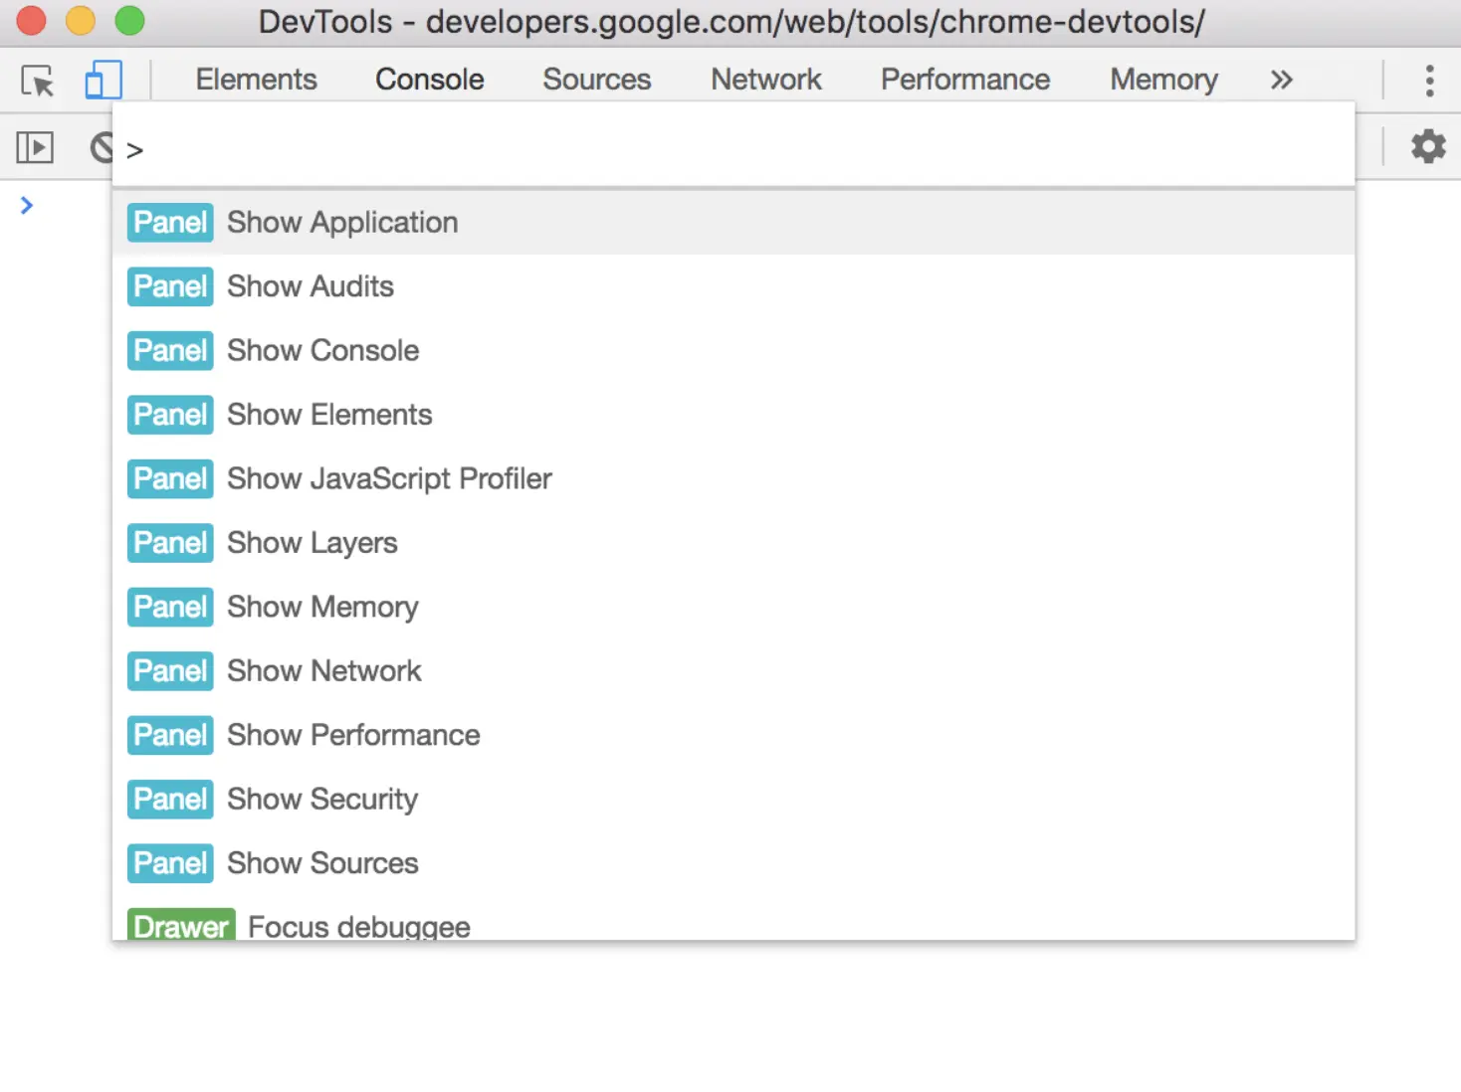Image resolution: width=1461 pixels, height=1092 pixels.
Task: Open the Sources tab
Action: click(x=597, y=80)
